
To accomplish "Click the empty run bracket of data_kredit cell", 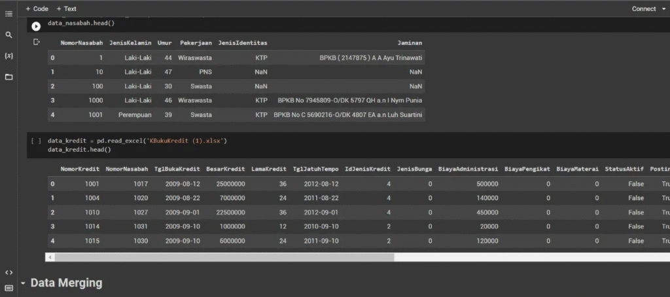I will pos(37,141).
